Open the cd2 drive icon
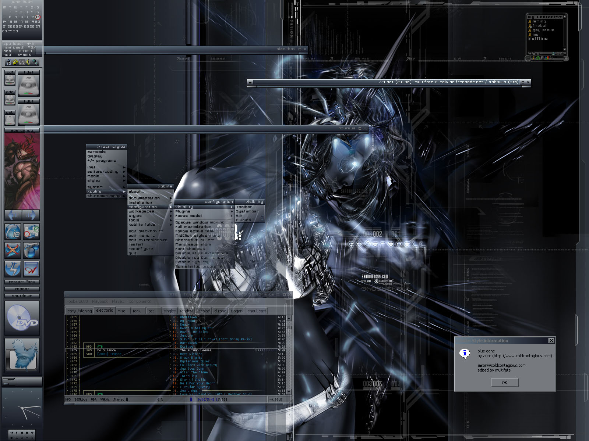The width and height of the screenshot is (589, 441). point(10,98)
